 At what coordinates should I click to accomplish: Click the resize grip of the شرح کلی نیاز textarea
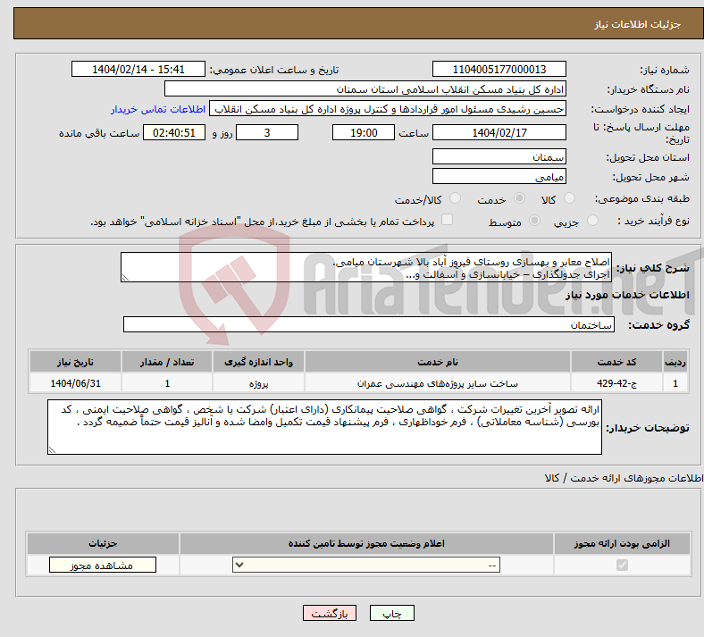tap(125, 278)
